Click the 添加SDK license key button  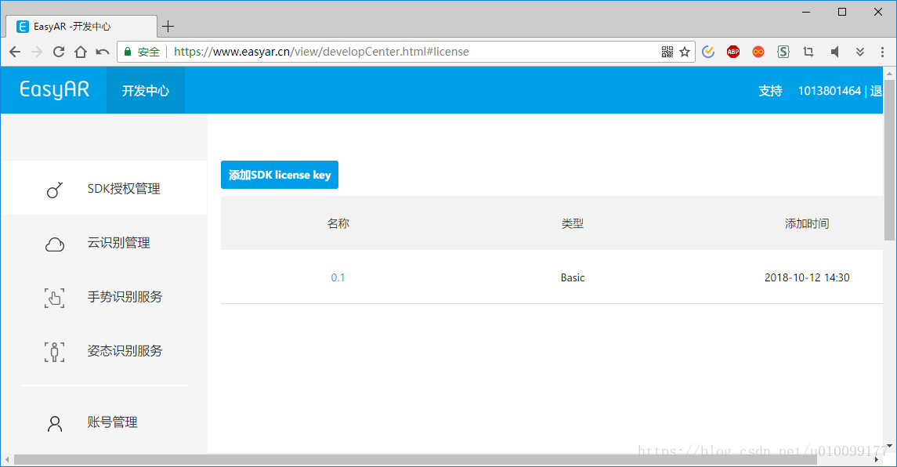click(279, 175)
